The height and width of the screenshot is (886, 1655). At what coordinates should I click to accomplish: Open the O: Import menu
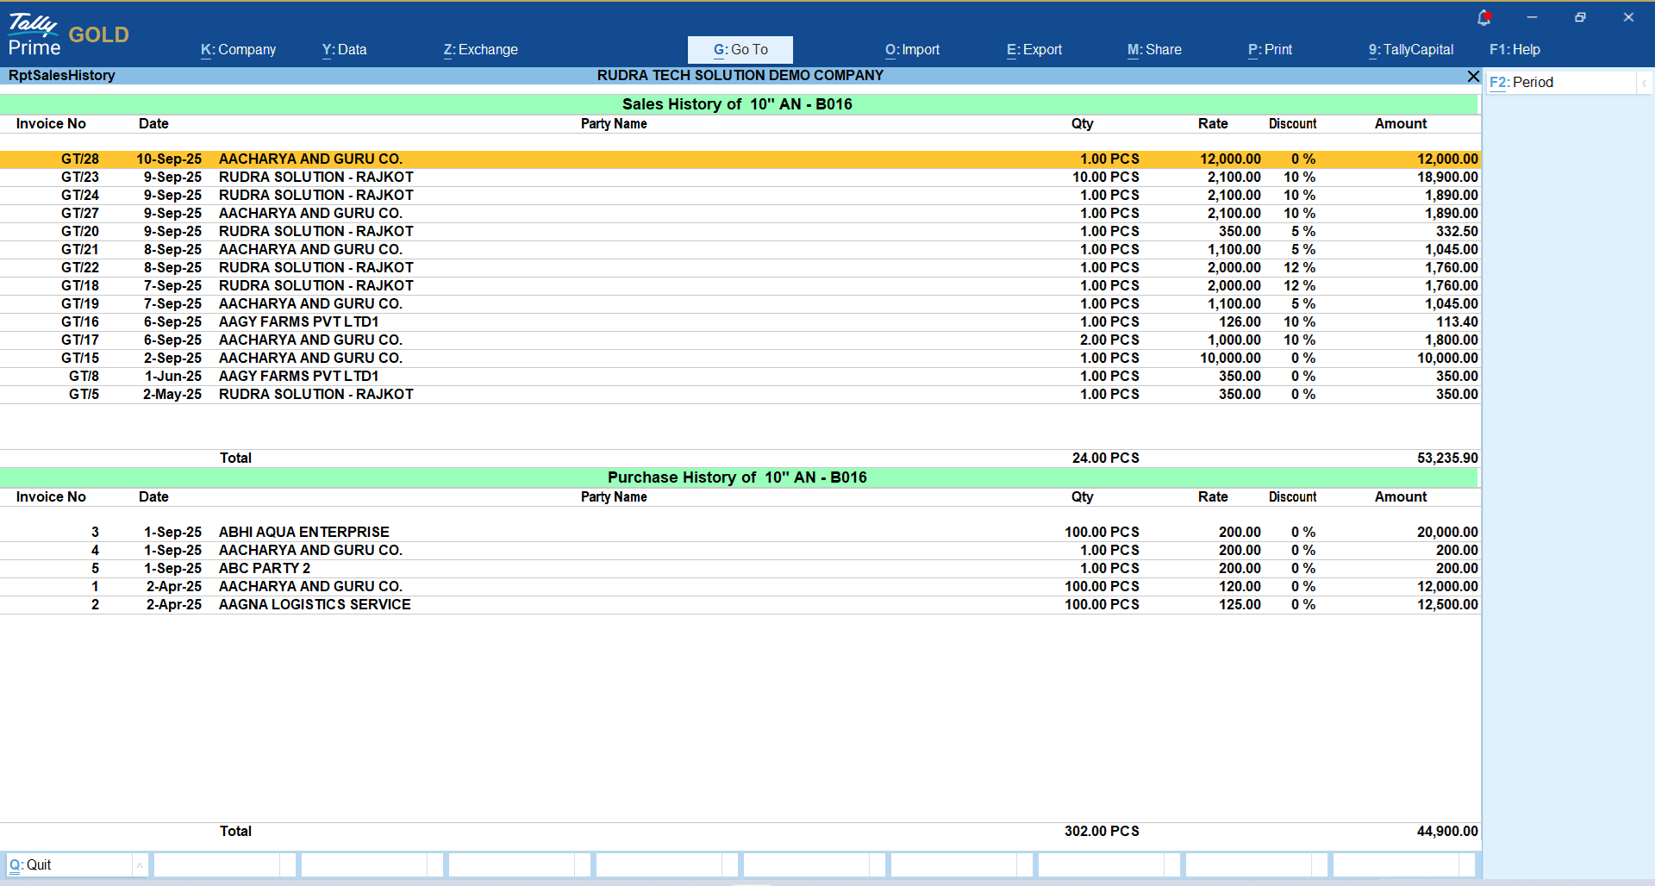click(912, 50)
